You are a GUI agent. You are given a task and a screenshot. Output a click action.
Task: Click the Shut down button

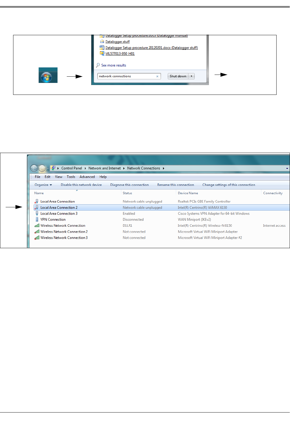178,76
